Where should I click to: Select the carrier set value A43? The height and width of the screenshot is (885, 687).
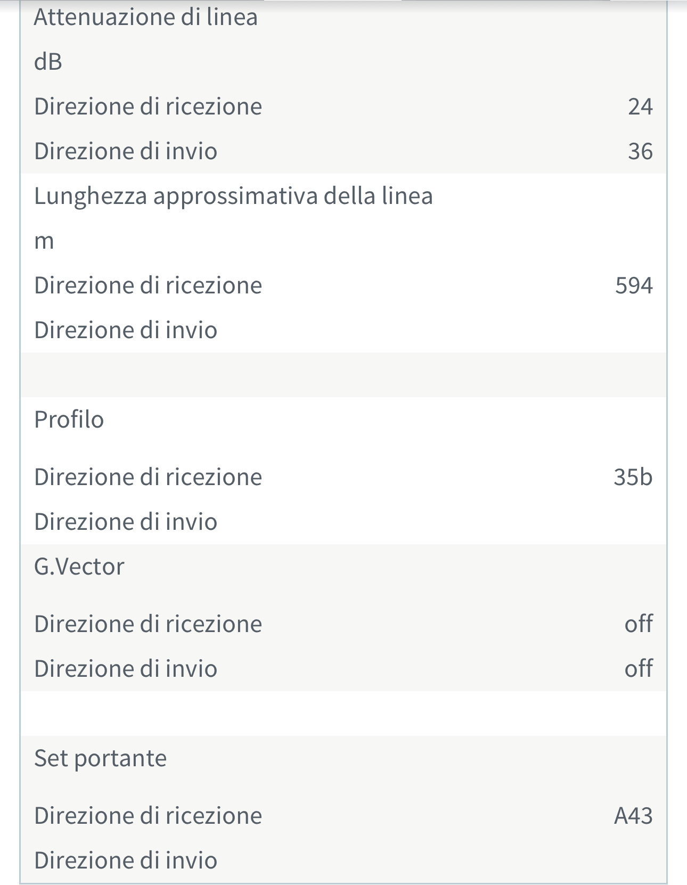click(x=633, y=816)
